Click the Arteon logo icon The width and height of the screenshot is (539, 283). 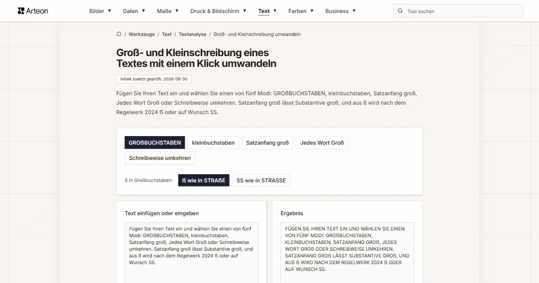(21, 11)
